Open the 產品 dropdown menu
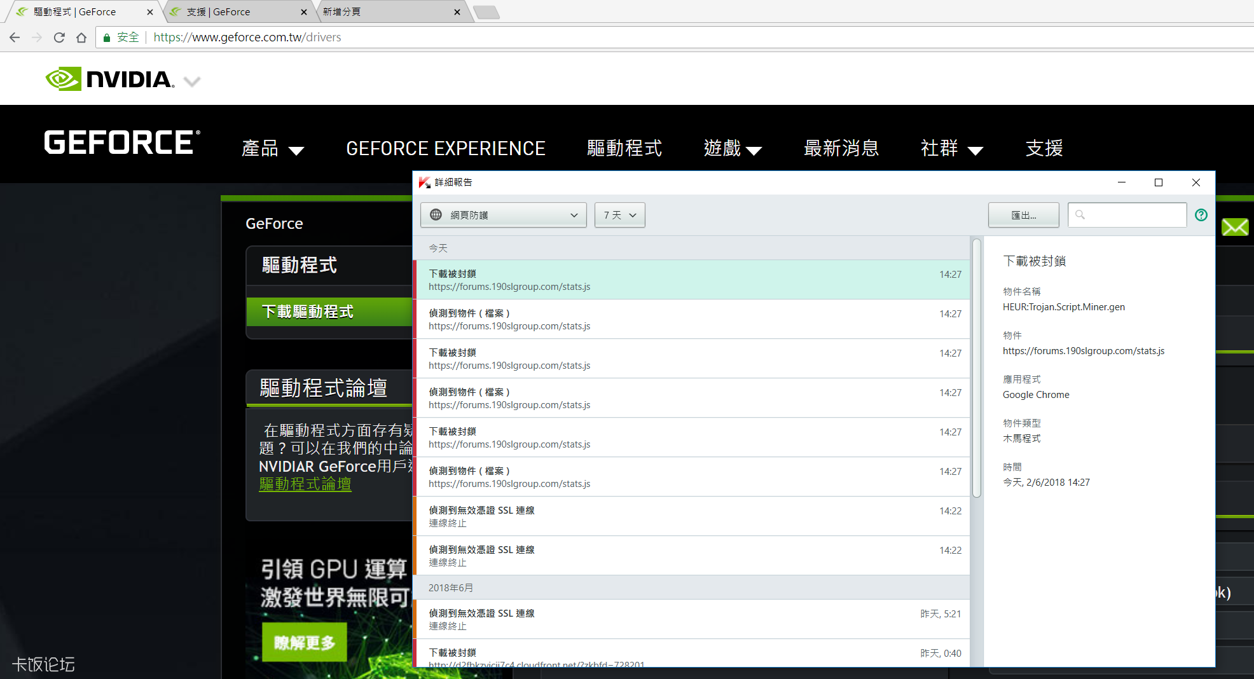1254x679 pixels. pyautogui.click(x=273, y=149)
